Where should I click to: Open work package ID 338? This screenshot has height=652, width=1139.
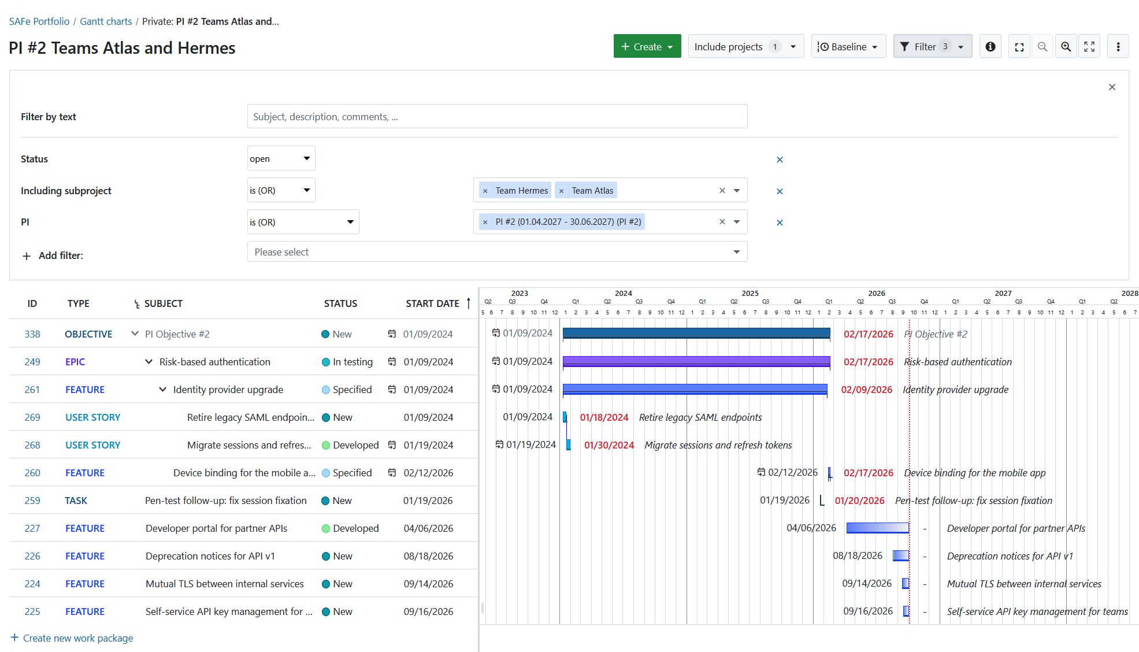point(32,334)
